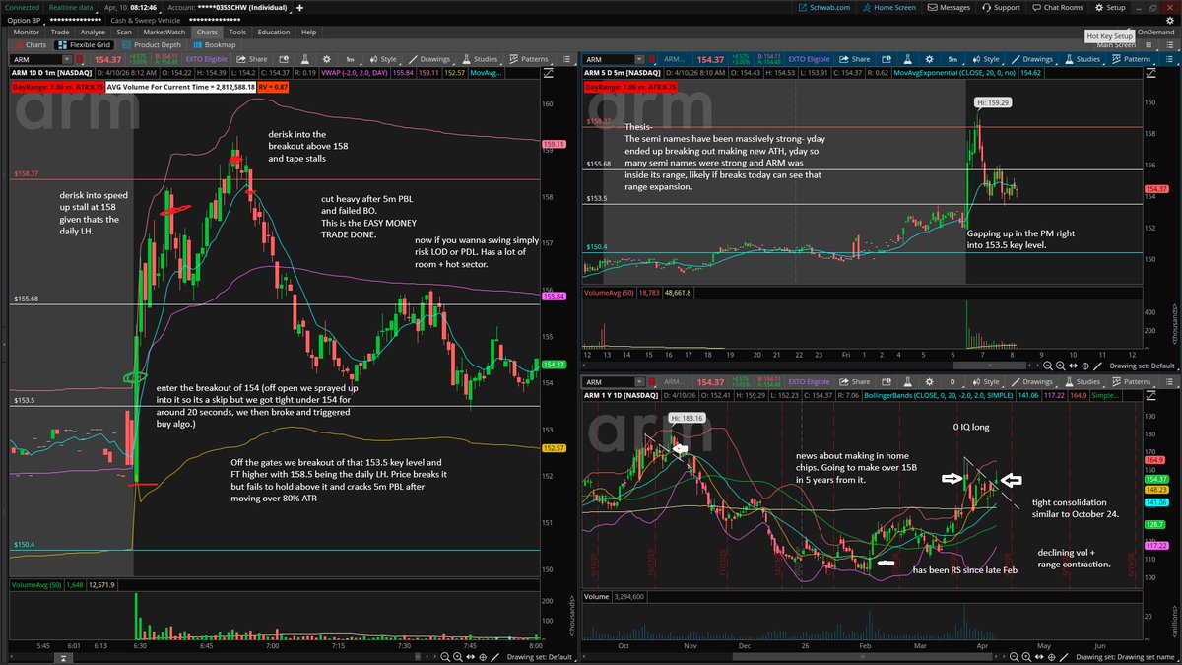
Task: Open the Scan tab
Action: coord(124,33)
